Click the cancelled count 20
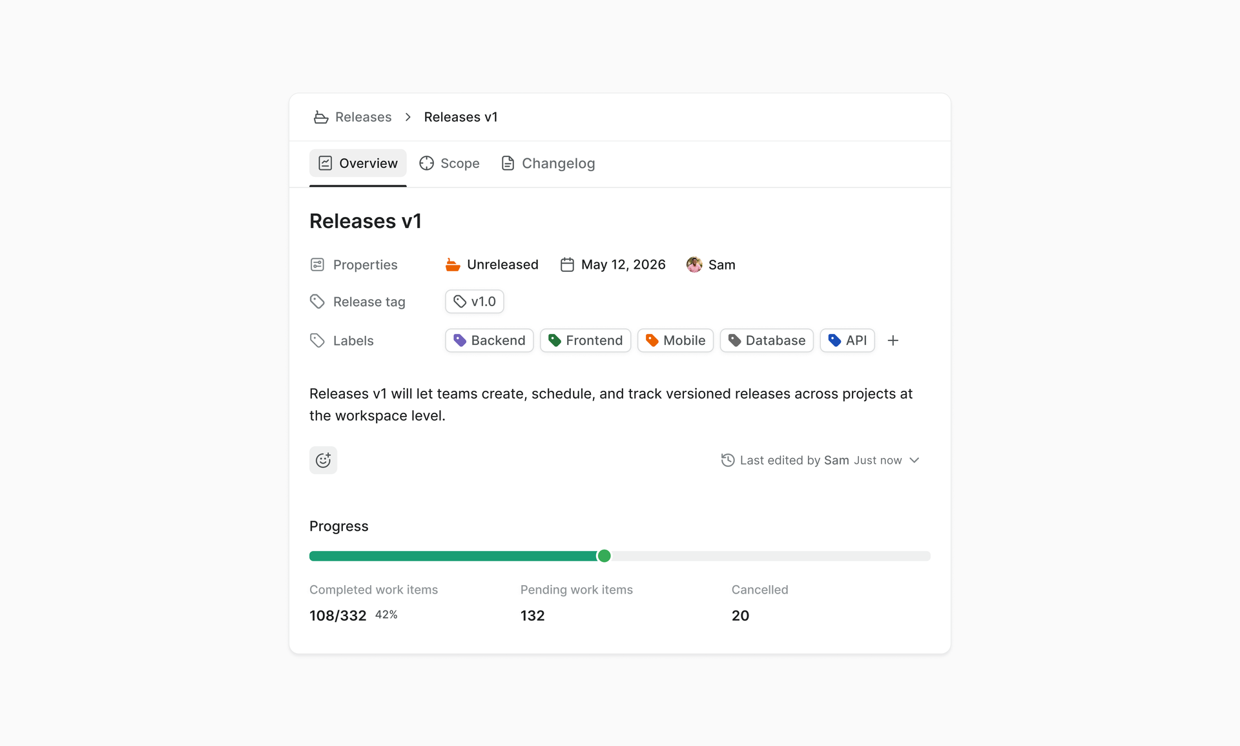 (741, 616)
